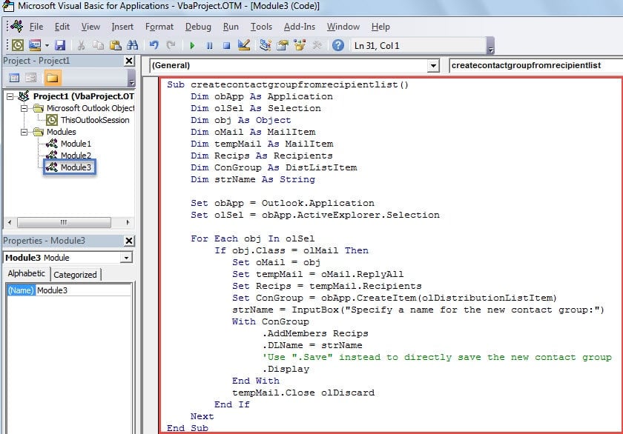Open the Debug menu
The image size is (623, 434).
click(198, 27)
